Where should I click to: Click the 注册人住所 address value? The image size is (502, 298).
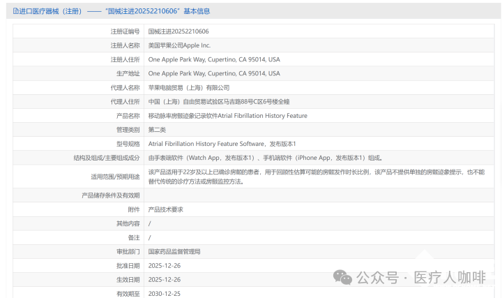(x=214, y=59)
